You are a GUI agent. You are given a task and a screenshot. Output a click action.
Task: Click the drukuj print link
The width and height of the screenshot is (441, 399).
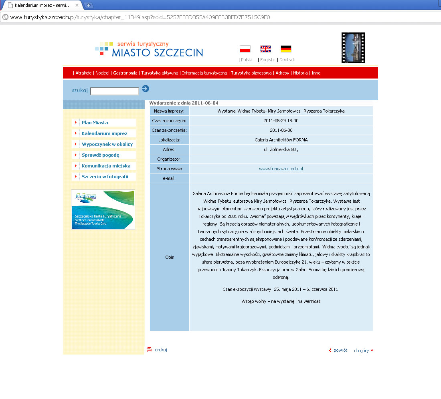161,350
